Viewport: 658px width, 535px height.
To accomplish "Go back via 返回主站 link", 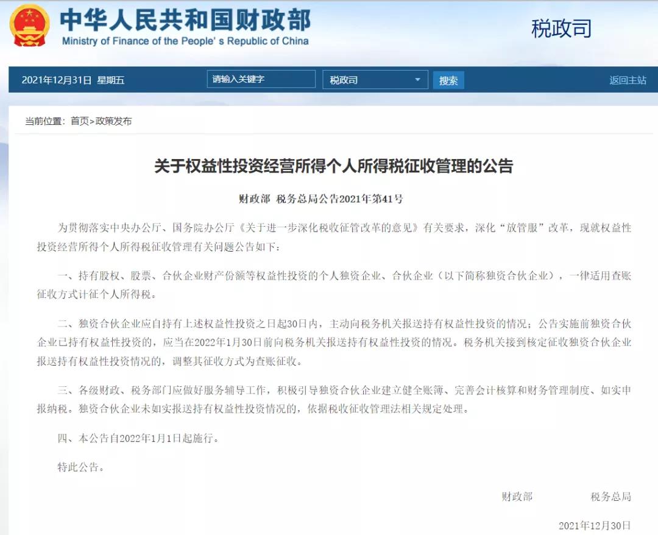I will (628, 80).
